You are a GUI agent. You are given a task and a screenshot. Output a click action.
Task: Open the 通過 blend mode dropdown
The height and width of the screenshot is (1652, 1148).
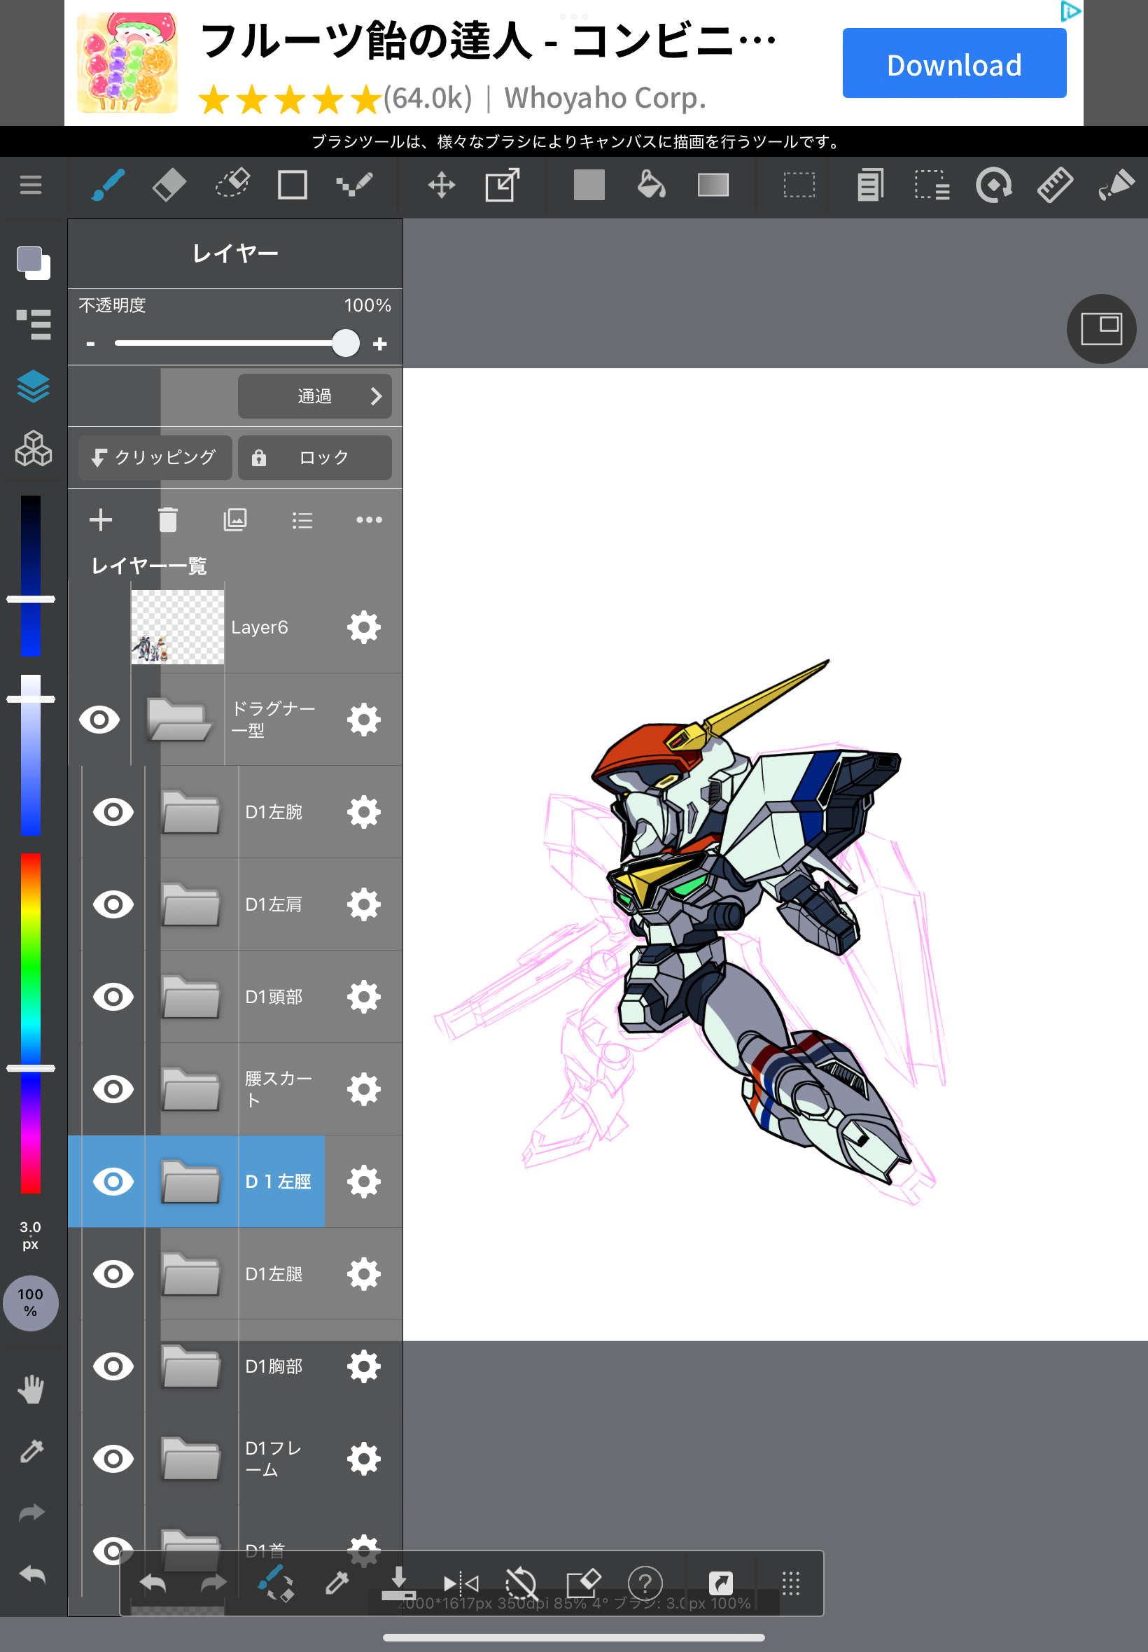315,396
